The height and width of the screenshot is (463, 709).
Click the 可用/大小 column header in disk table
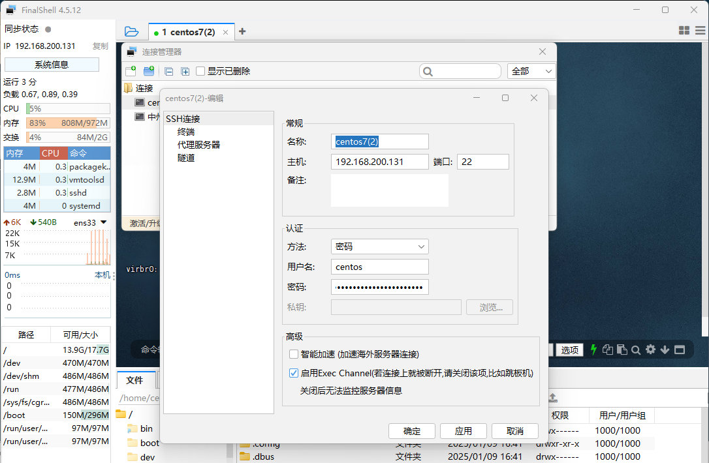(80, 335)
